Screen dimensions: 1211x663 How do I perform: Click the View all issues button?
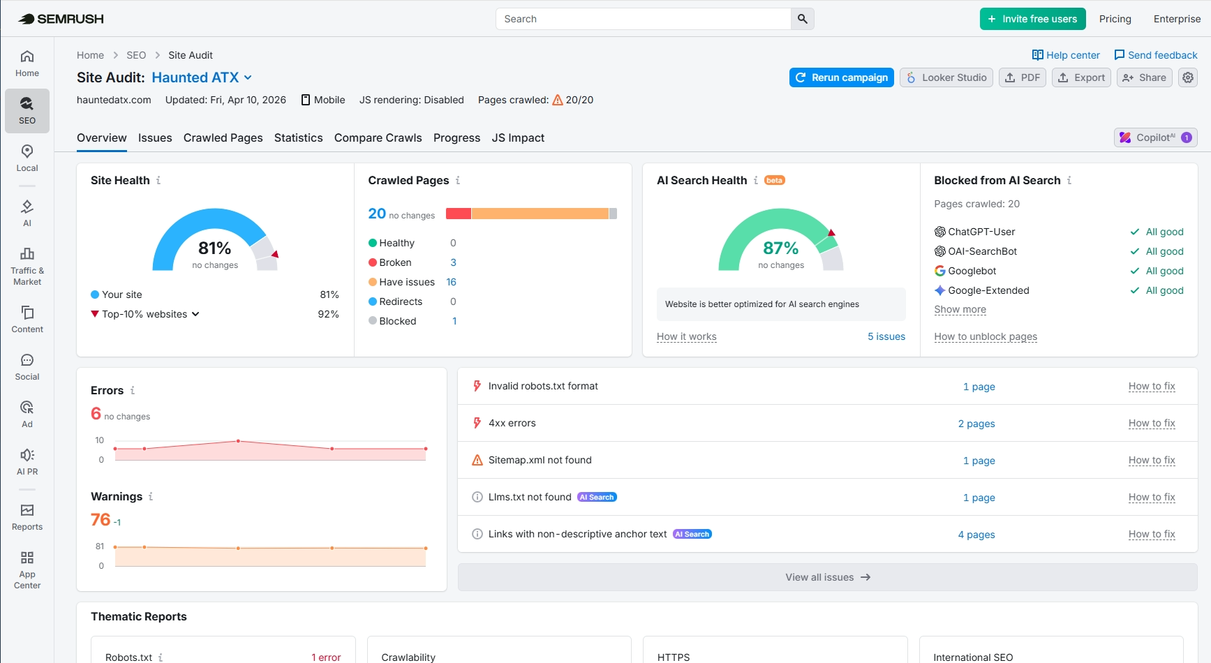point(827,576)
